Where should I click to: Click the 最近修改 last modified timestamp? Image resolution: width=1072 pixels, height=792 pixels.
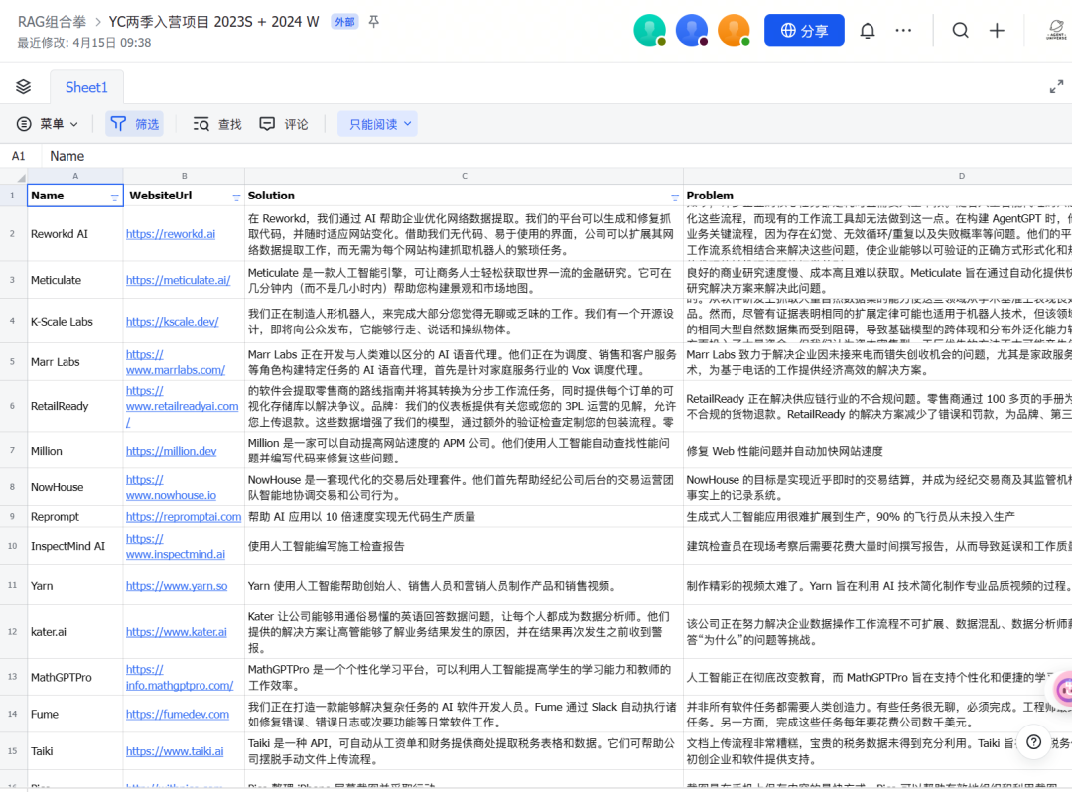click(x=84, y=43)
